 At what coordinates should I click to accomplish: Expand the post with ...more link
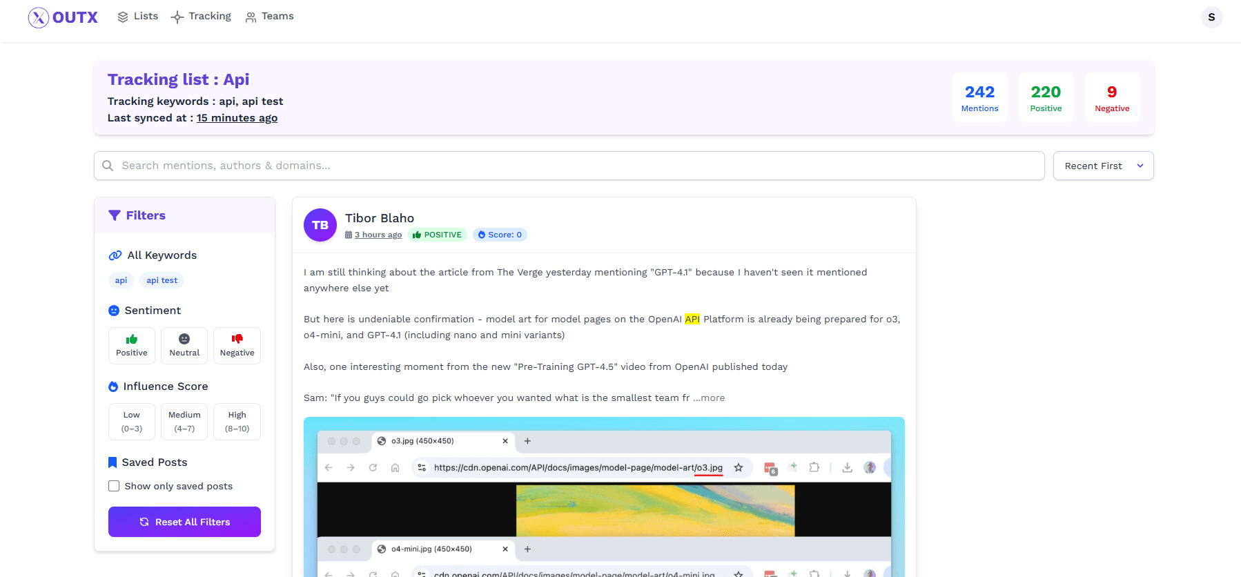(709, 398)
